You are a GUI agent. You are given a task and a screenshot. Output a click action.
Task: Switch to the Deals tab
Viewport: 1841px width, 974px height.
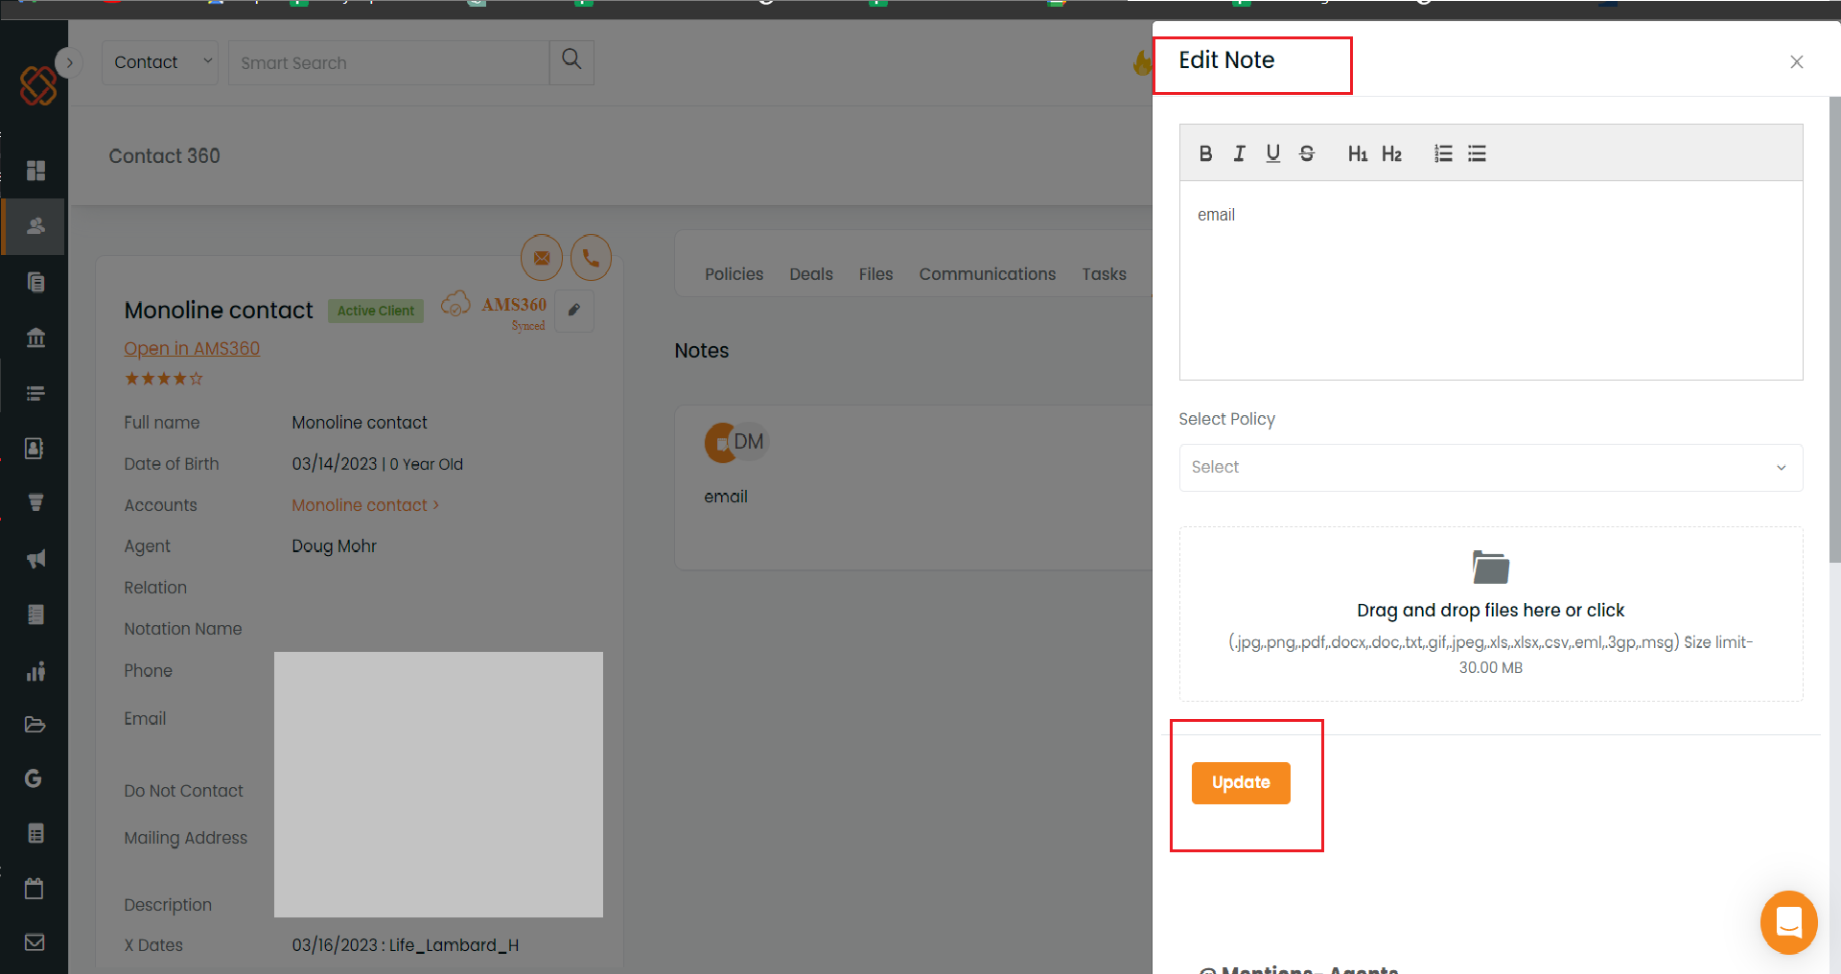(x=811, y=274)
